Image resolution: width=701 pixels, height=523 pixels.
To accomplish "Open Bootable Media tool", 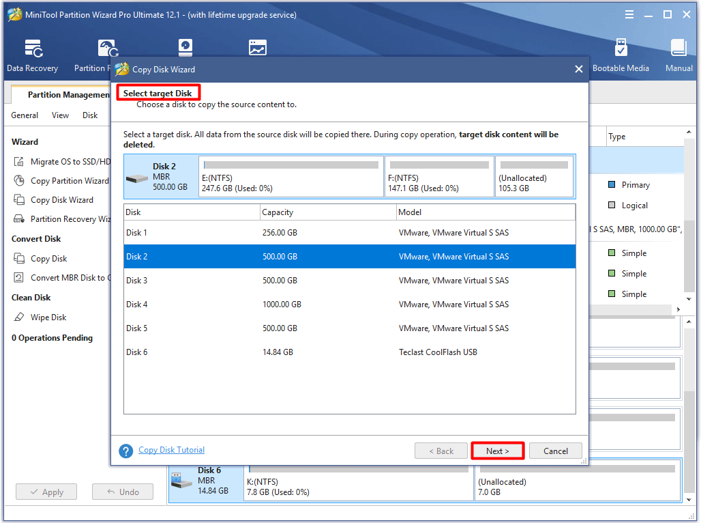I will click(621, 48).
